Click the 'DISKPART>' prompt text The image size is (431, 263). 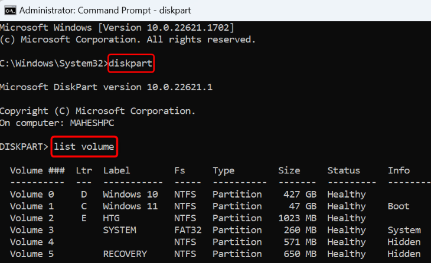[x=25, y=147]
